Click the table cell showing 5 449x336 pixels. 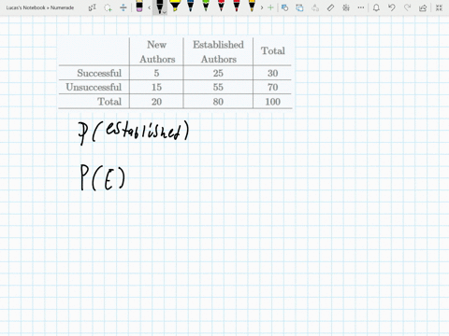click(156, 73)
